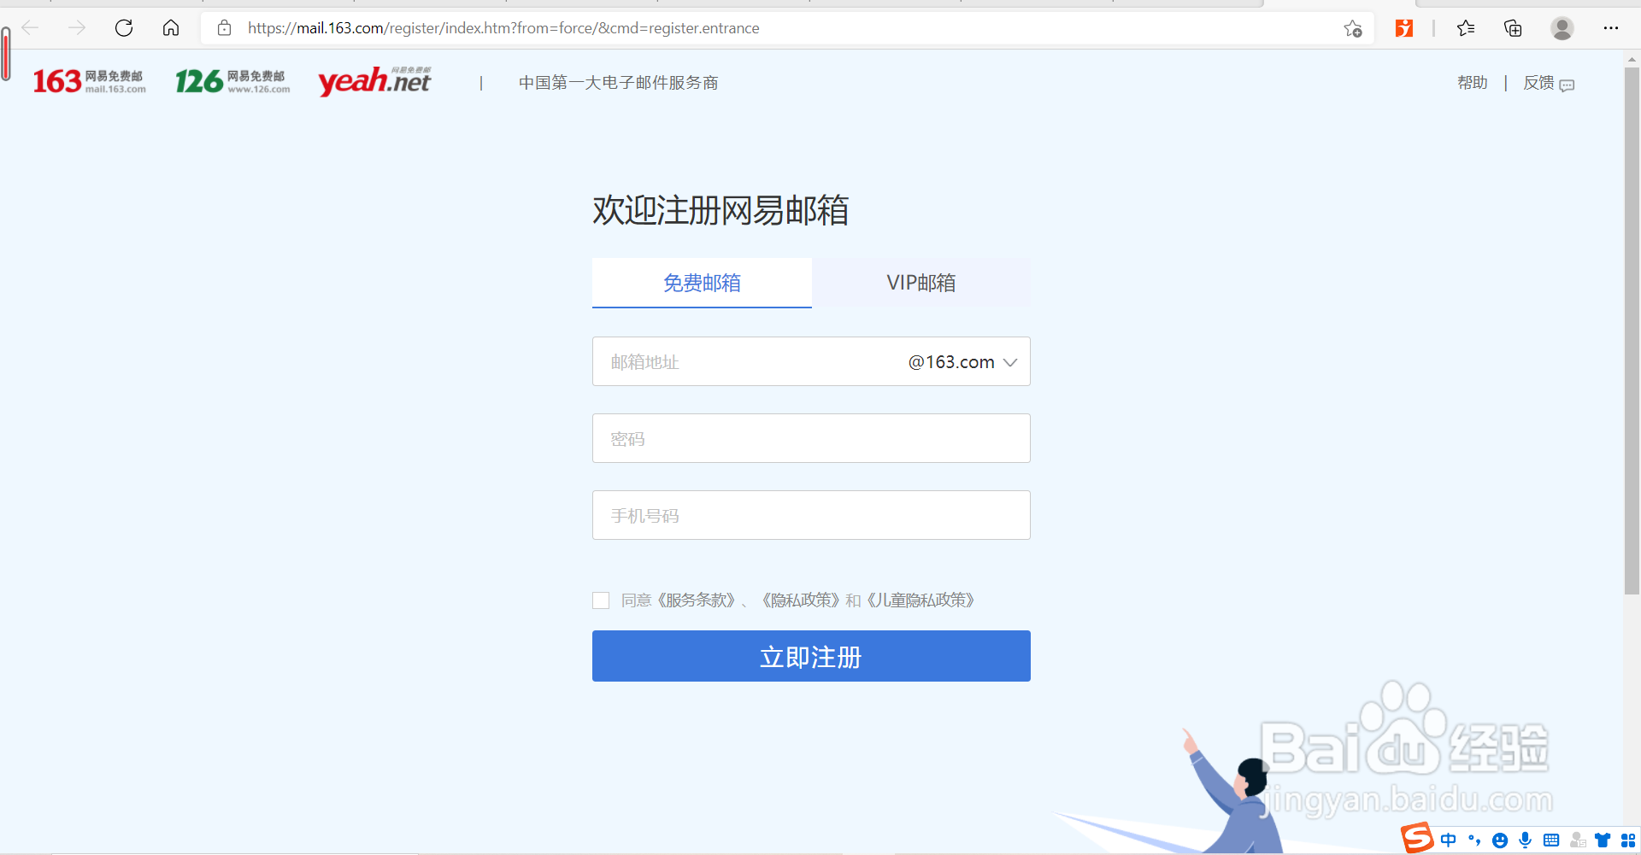The width and height of the screenshot is (1641, 855).
Task: Select the 免费邮箱 tab
Action: pyautogui.click(x=702, y=283)
